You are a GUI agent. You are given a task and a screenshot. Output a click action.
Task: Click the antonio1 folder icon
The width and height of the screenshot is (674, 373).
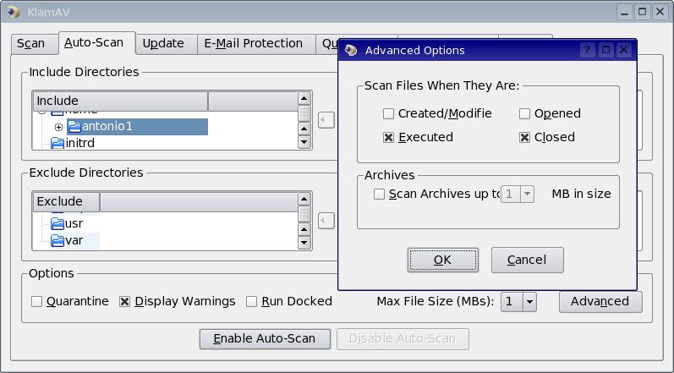[74, 126]
